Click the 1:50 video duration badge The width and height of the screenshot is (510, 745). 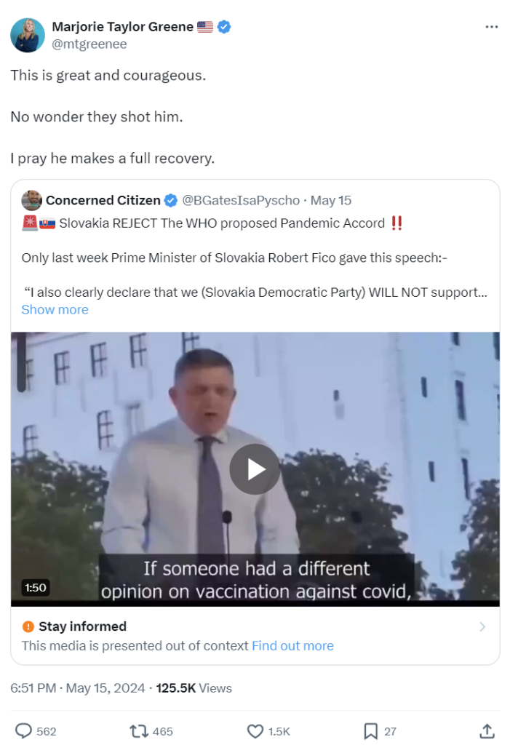click(36, 588)
